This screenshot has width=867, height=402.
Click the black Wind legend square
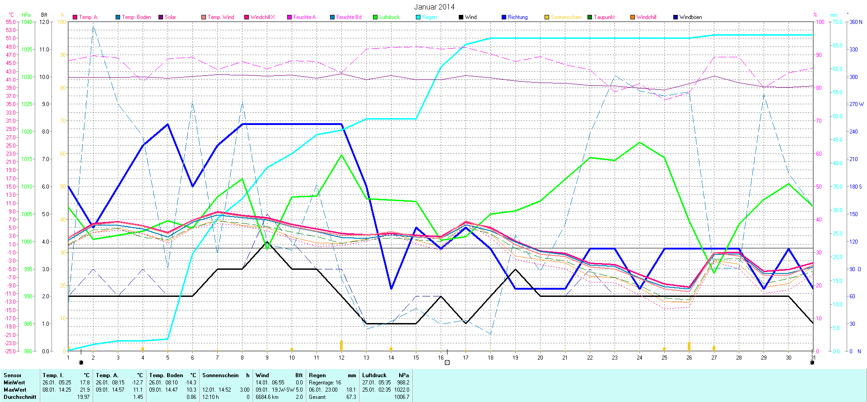[x=461, y=17]
